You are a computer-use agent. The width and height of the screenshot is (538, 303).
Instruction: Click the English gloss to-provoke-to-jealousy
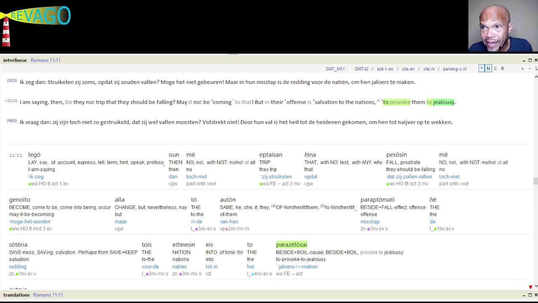click(301, 260)
